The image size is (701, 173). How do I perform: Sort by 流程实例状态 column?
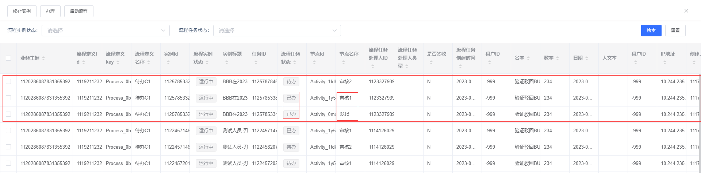tap(207, 62)
